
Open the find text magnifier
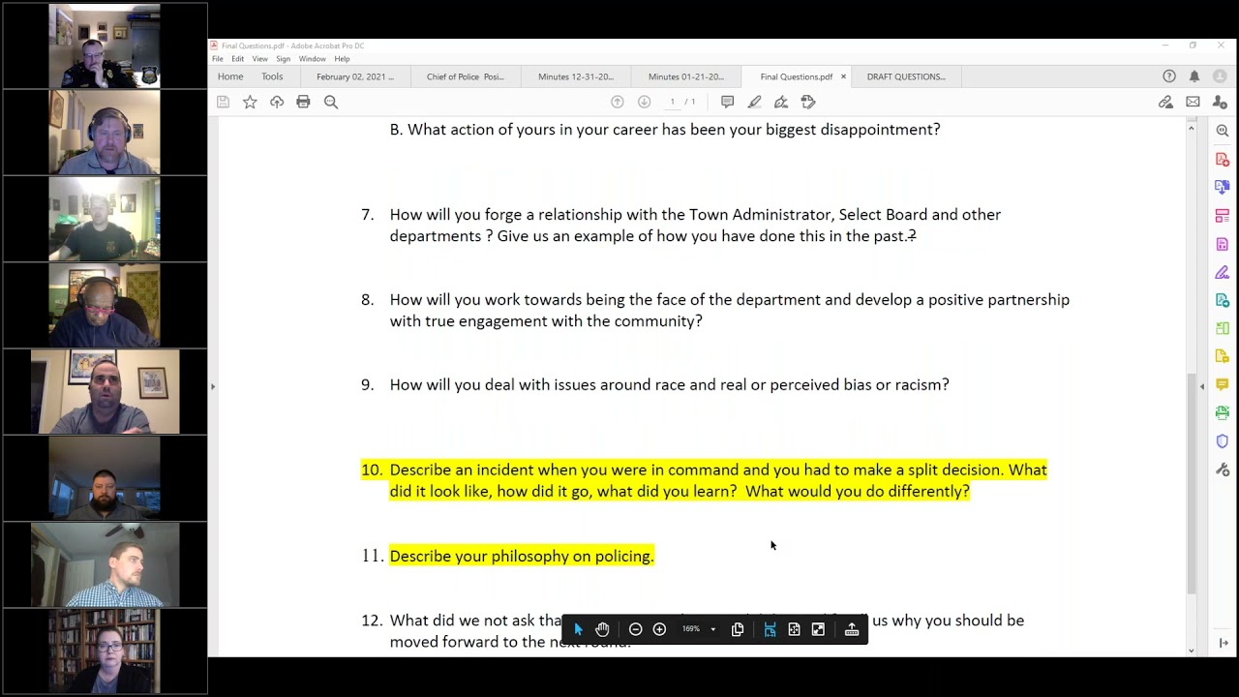click(331, 102)
